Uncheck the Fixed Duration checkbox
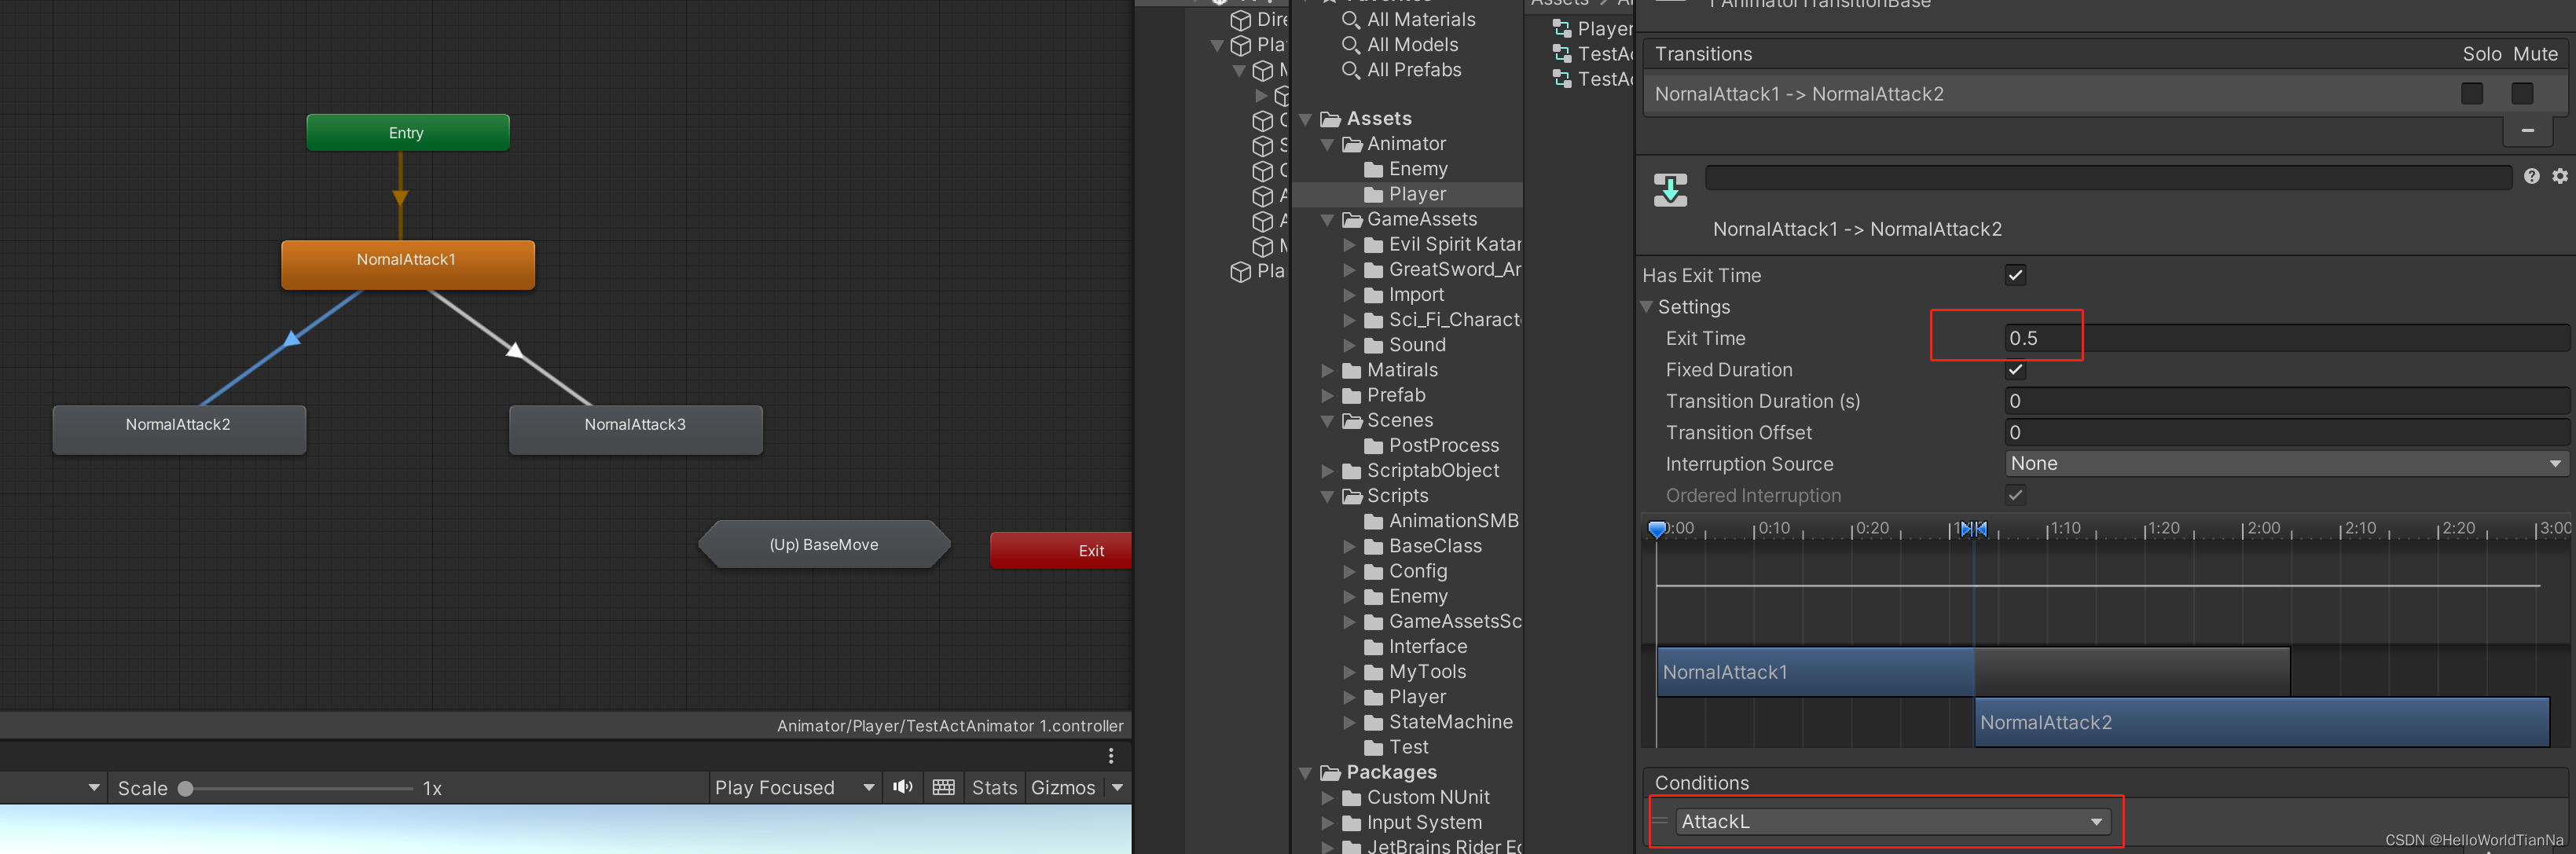The height and width of the screenshot is (854, 2576). (x=2015, y=370)
